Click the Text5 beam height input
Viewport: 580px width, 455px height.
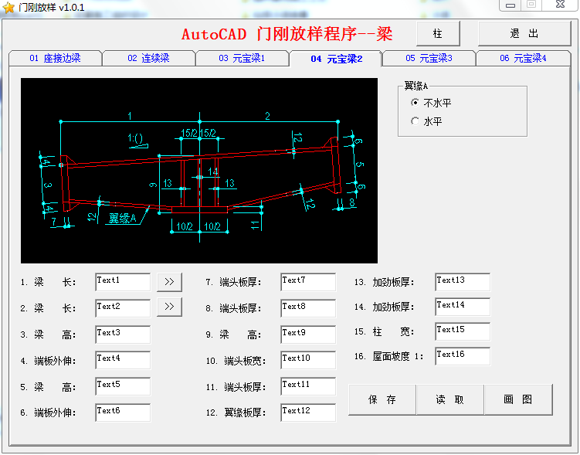click(x=123, y=386)
